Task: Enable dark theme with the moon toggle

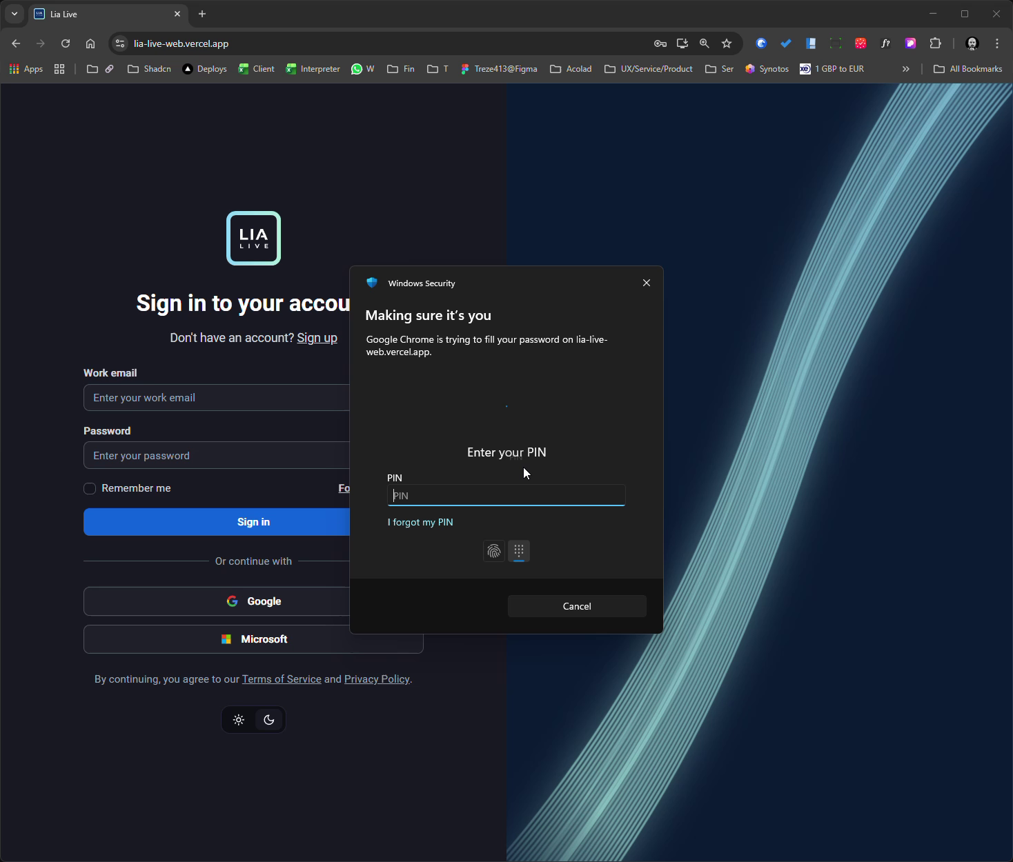Action: point(268,719)
